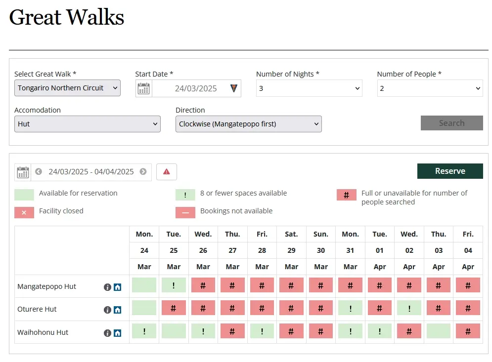Viewport: 492px width, 362px height.
Task: Click info icon for Oturere Hut
Action: [x=107, y=310]
